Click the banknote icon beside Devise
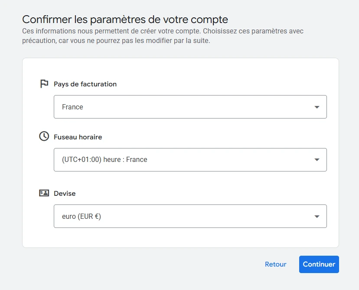 coord(44,193)
